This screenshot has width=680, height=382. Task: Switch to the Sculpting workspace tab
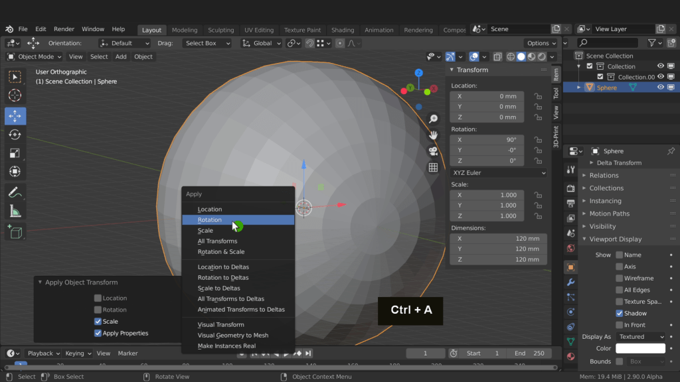(x=220, y=30)
